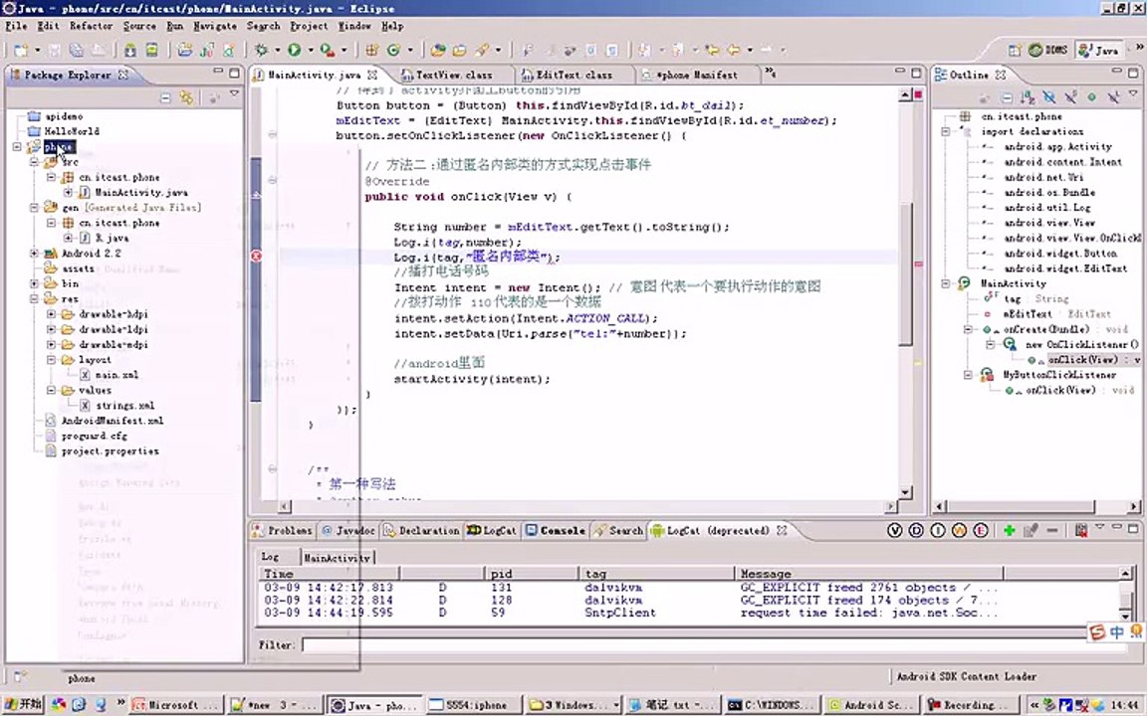The image size is (1147, 716).
Task: Switch to the phone Manifest editor tab
Action: point(696,75)
